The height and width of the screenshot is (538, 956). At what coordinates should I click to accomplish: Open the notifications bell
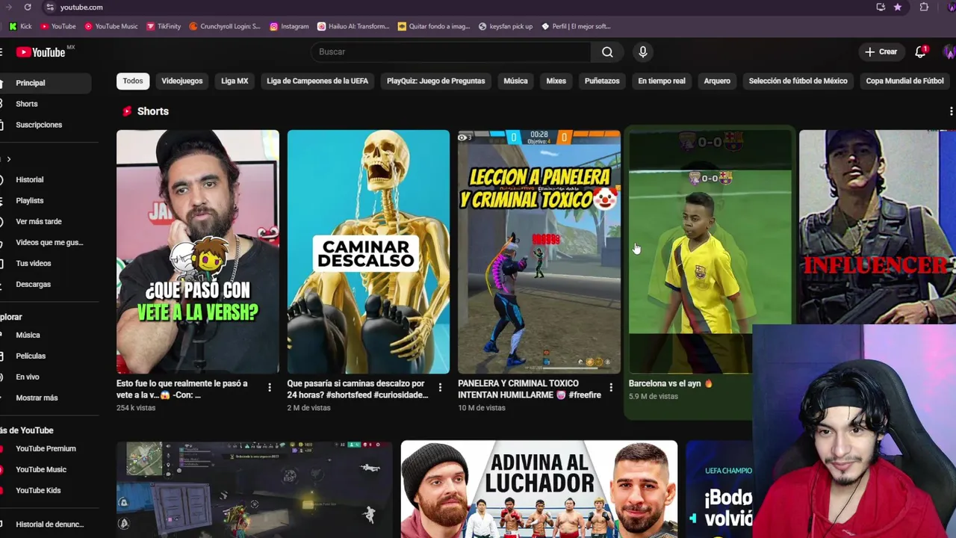coord(920,52)
